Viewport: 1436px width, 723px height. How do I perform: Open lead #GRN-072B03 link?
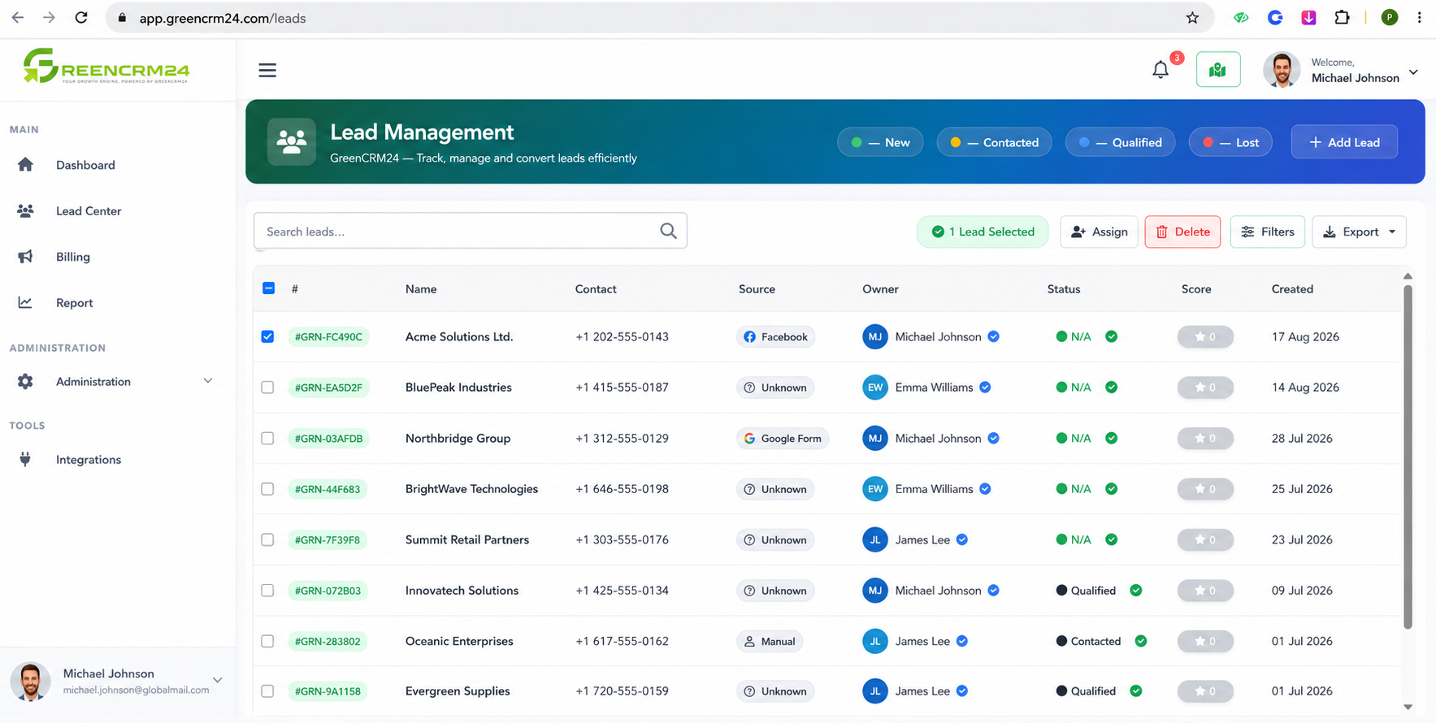point(328,591)
